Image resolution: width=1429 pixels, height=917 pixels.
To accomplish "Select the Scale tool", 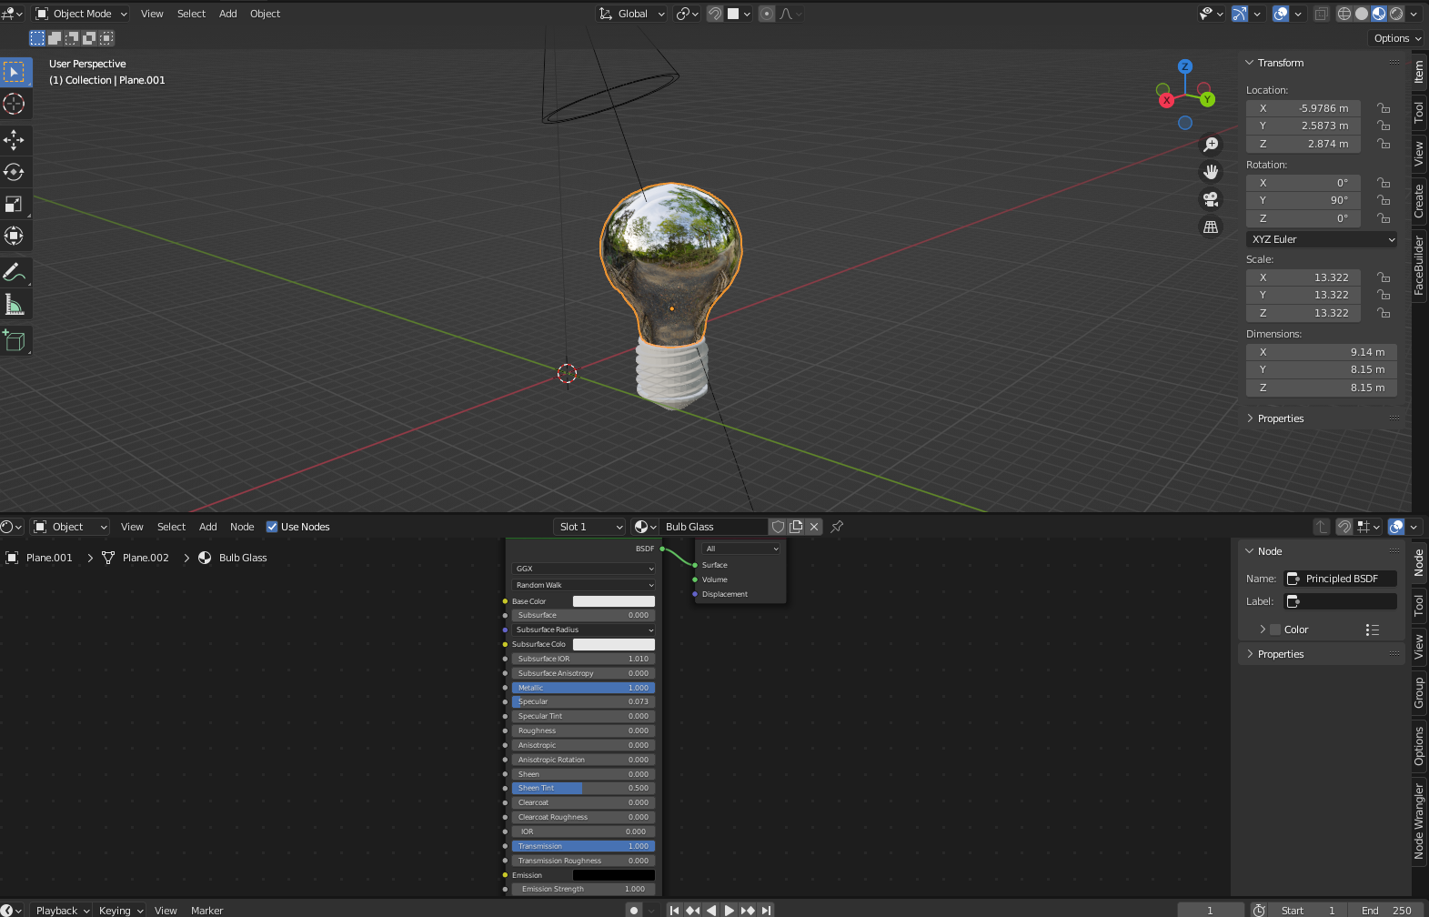I will 15,204.
